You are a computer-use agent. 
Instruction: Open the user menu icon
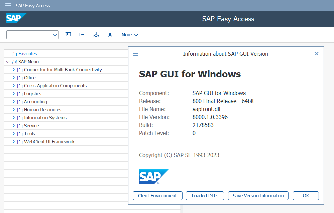(x=68, y=34)
